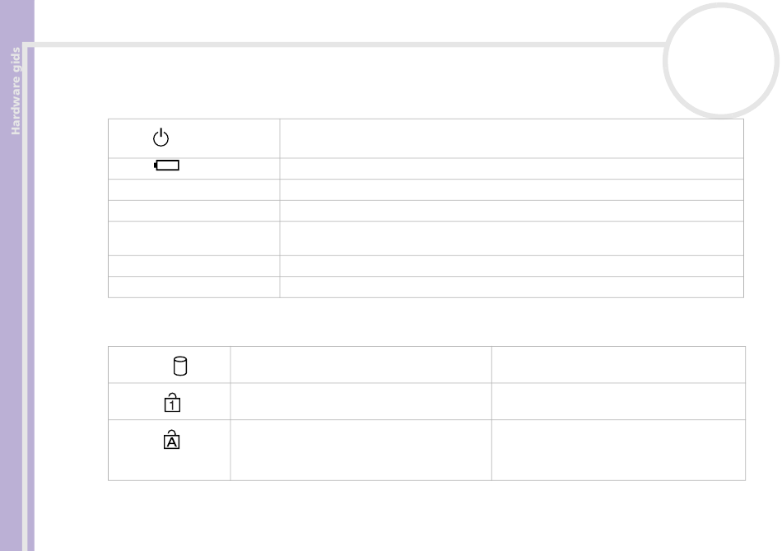
Task: Select the bottom-left cell of the upper table
Action: (x=194, y=287)
